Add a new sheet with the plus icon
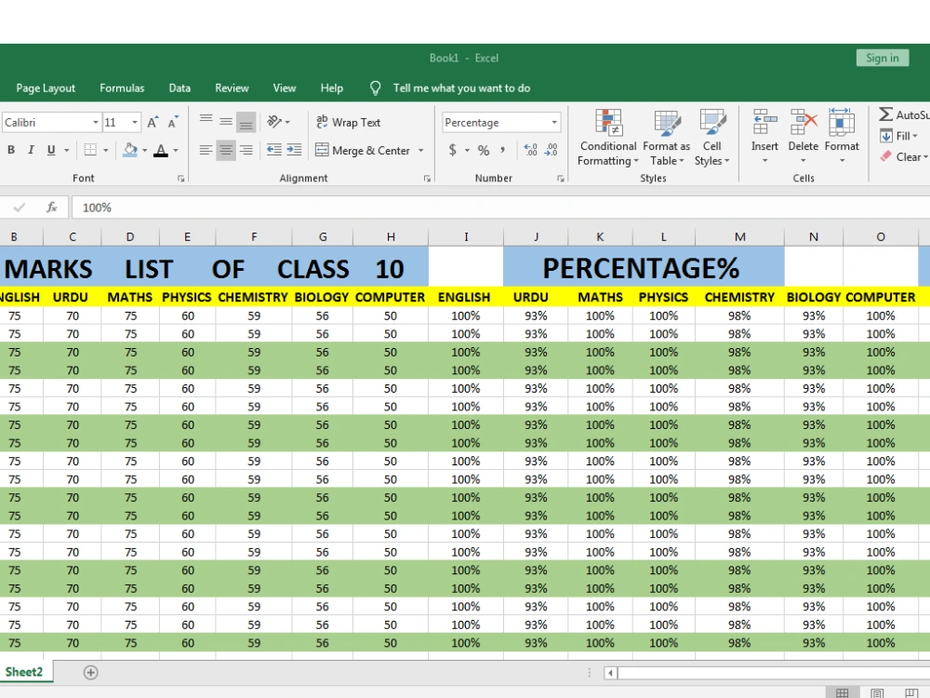The image size is (930, 698). (x=91, y=673)
